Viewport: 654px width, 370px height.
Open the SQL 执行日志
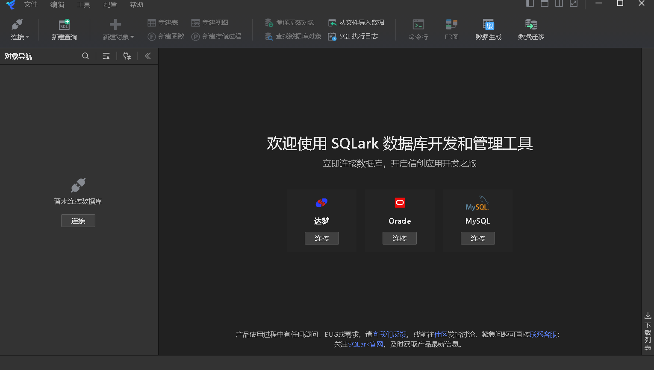pos(353,37)
